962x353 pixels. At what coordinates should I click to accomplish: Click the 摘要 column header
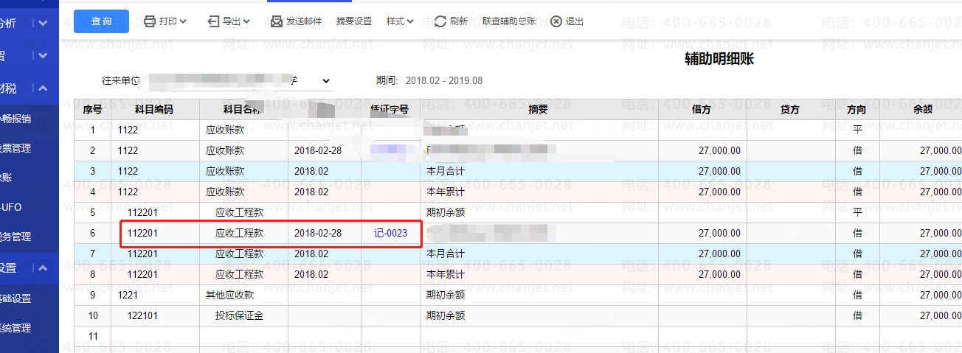(x=539, y=109)
